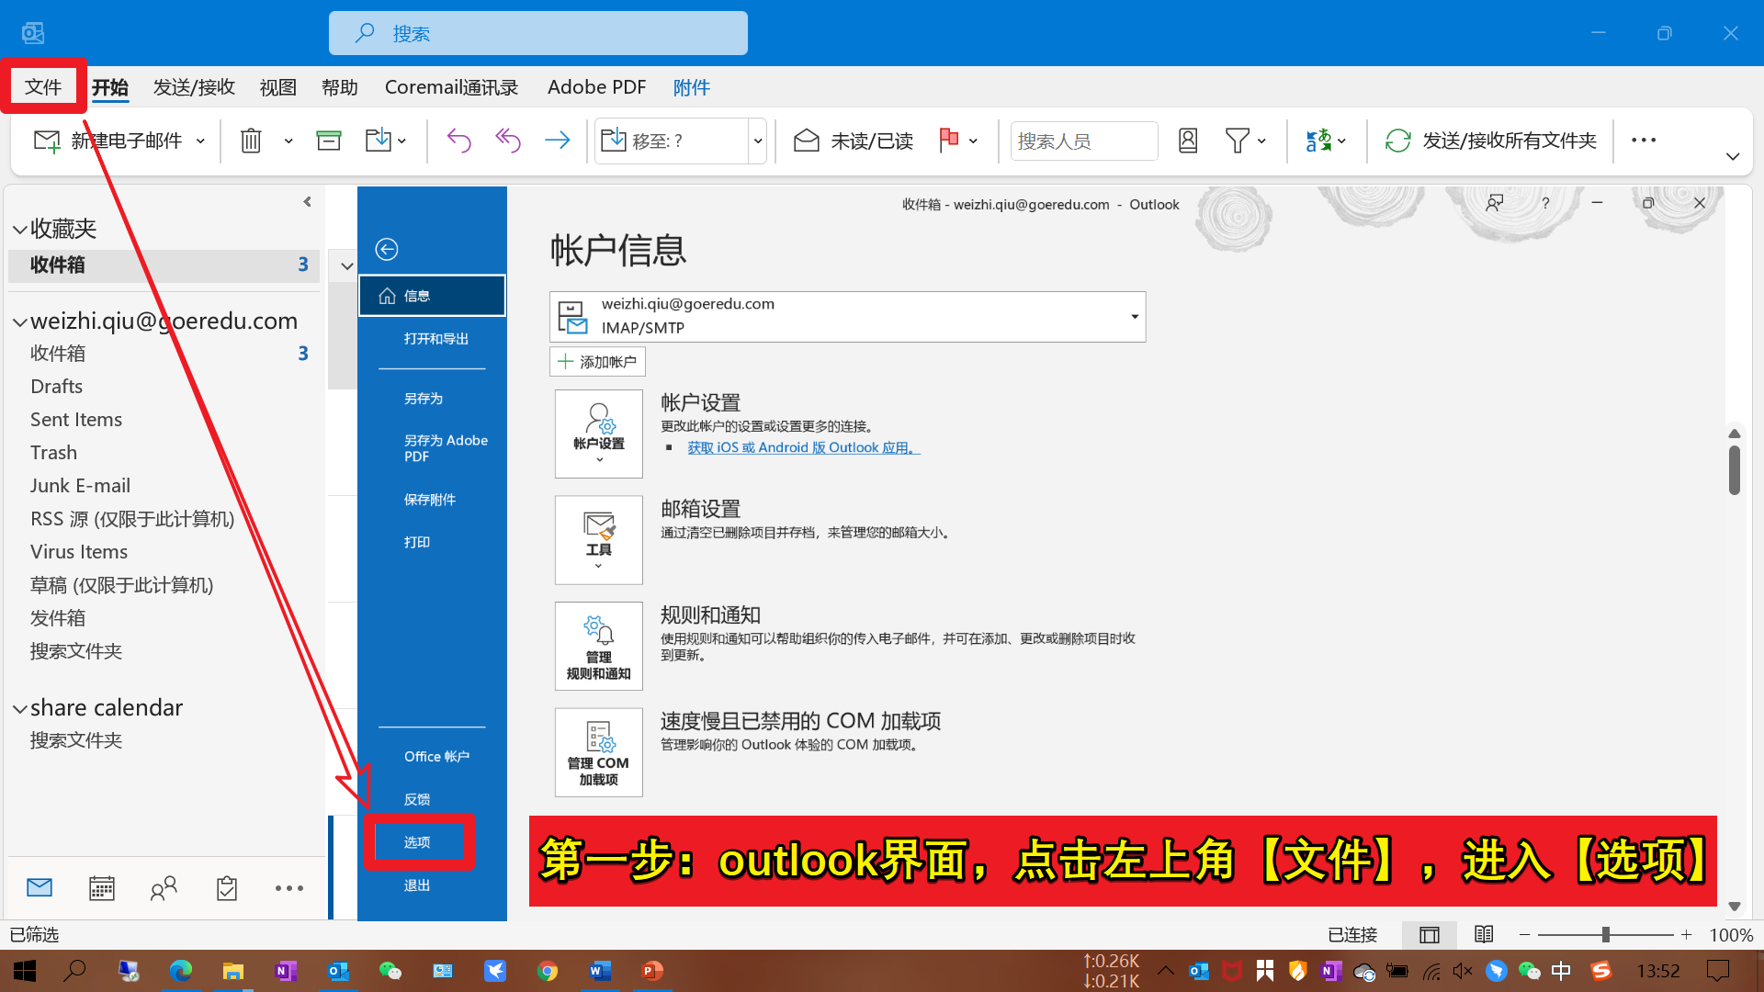Click the red follow-up flag icon
This screenshot has height=992, width=1764.
[949, 141]
